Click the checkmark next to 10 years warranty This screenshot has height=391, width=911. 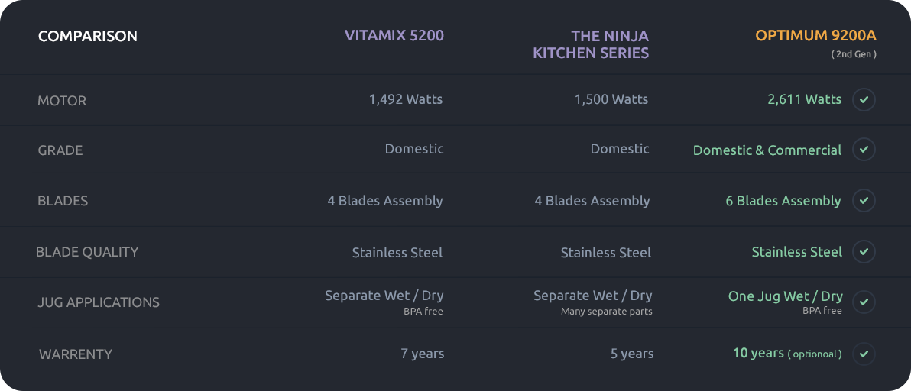point(864,354)
